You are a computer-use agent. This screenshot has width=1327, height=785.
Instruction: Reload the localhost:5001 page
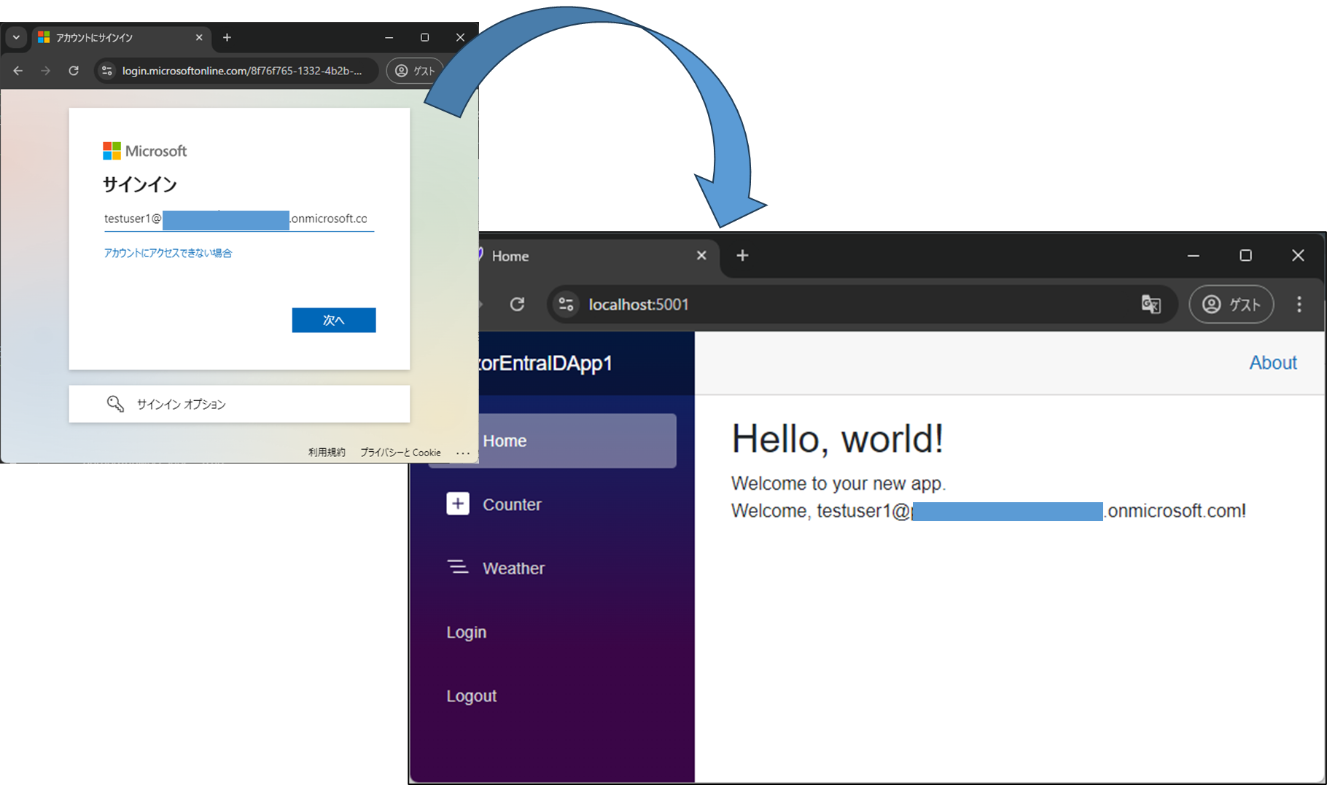click(518, 305)
